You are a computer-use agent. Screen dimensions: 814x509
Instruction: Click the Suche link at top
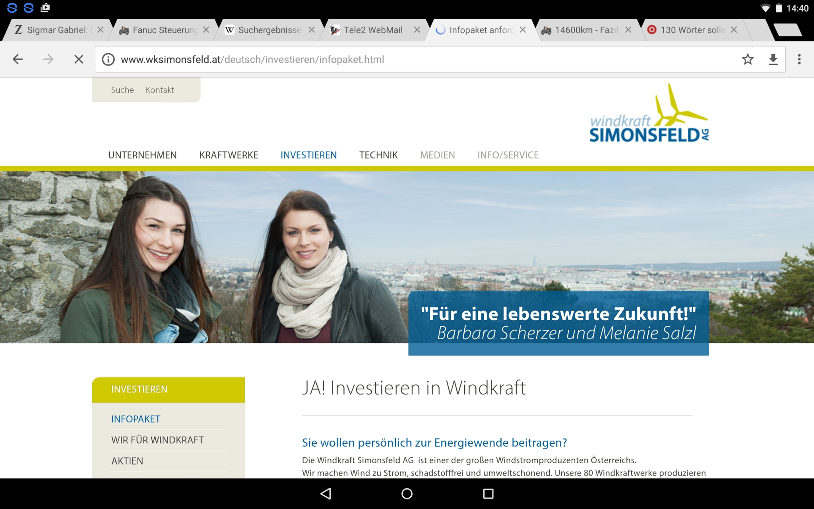click(x=122, y=90)
